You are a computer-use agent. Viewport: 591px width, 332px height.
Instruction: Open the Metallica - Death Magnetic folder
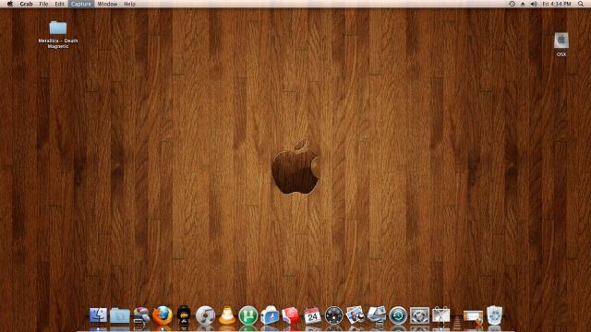(x=57, y=35)
